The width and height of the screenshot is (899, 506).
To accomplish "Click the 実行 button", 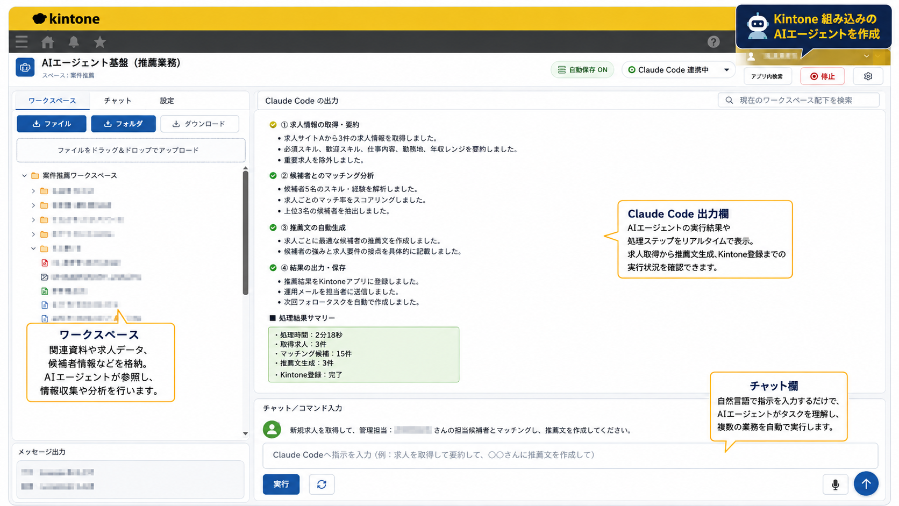I will click(281, 484).
